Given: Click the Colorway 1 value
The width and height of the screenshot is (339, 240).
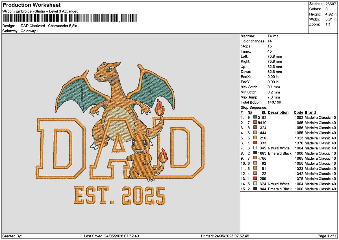Looking at the screenshot, I should (x=30, y=31).
